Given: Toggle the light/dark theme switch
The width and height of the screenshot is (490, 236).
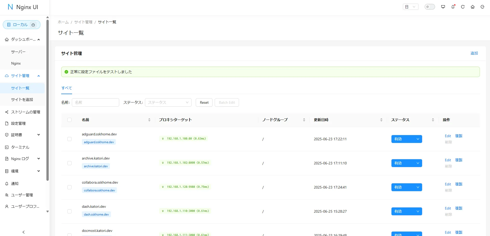Looking at the screenshot, I should [430, 7].
